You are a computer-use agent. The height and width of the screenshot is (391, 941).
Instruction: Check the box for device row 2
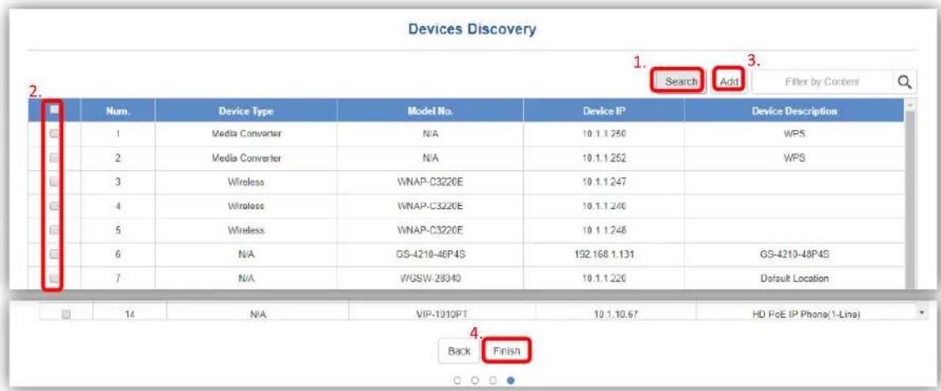(x=54, y=158)
